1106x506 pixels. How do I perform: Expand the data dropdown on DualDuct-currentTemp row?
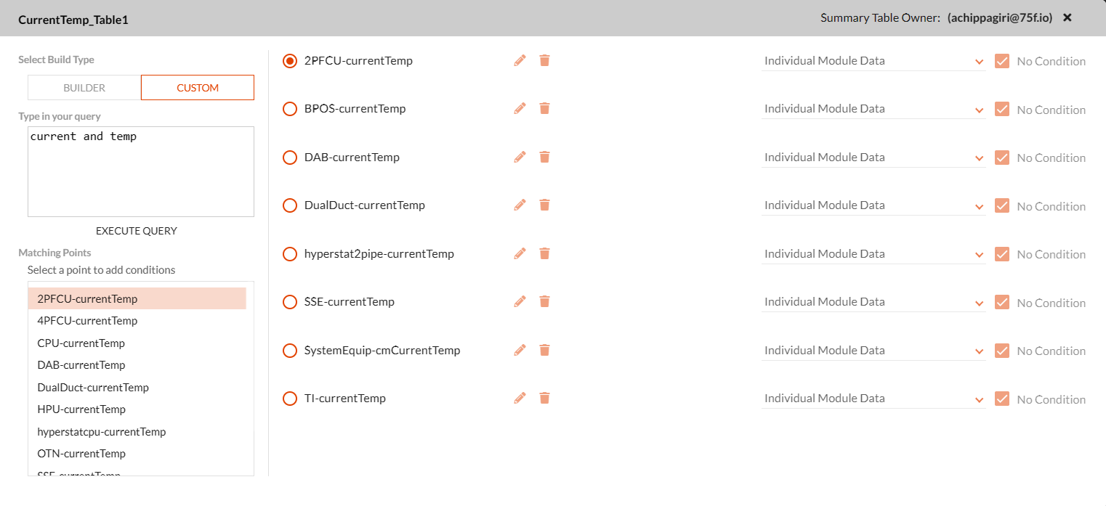(x=979, y=207)
